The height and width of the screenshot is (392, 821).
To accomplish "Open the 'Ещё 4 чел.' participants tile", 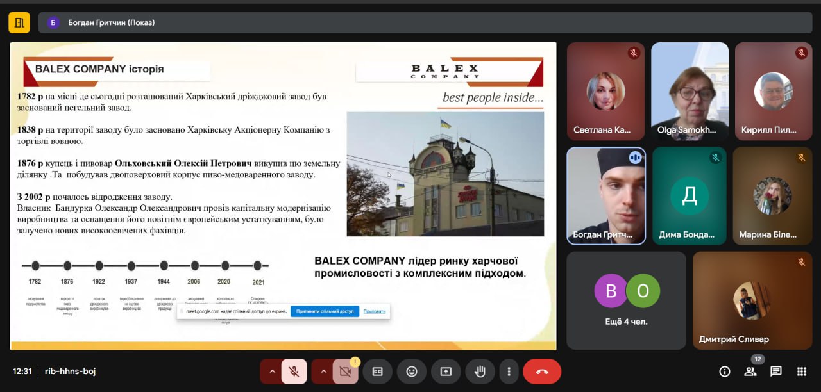I will point(626,300).
